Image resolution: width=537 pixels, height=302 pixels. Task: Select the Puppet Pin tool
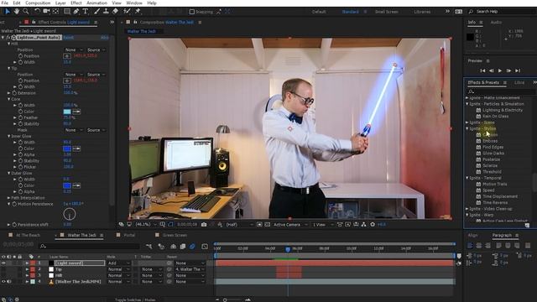[138, 11]
